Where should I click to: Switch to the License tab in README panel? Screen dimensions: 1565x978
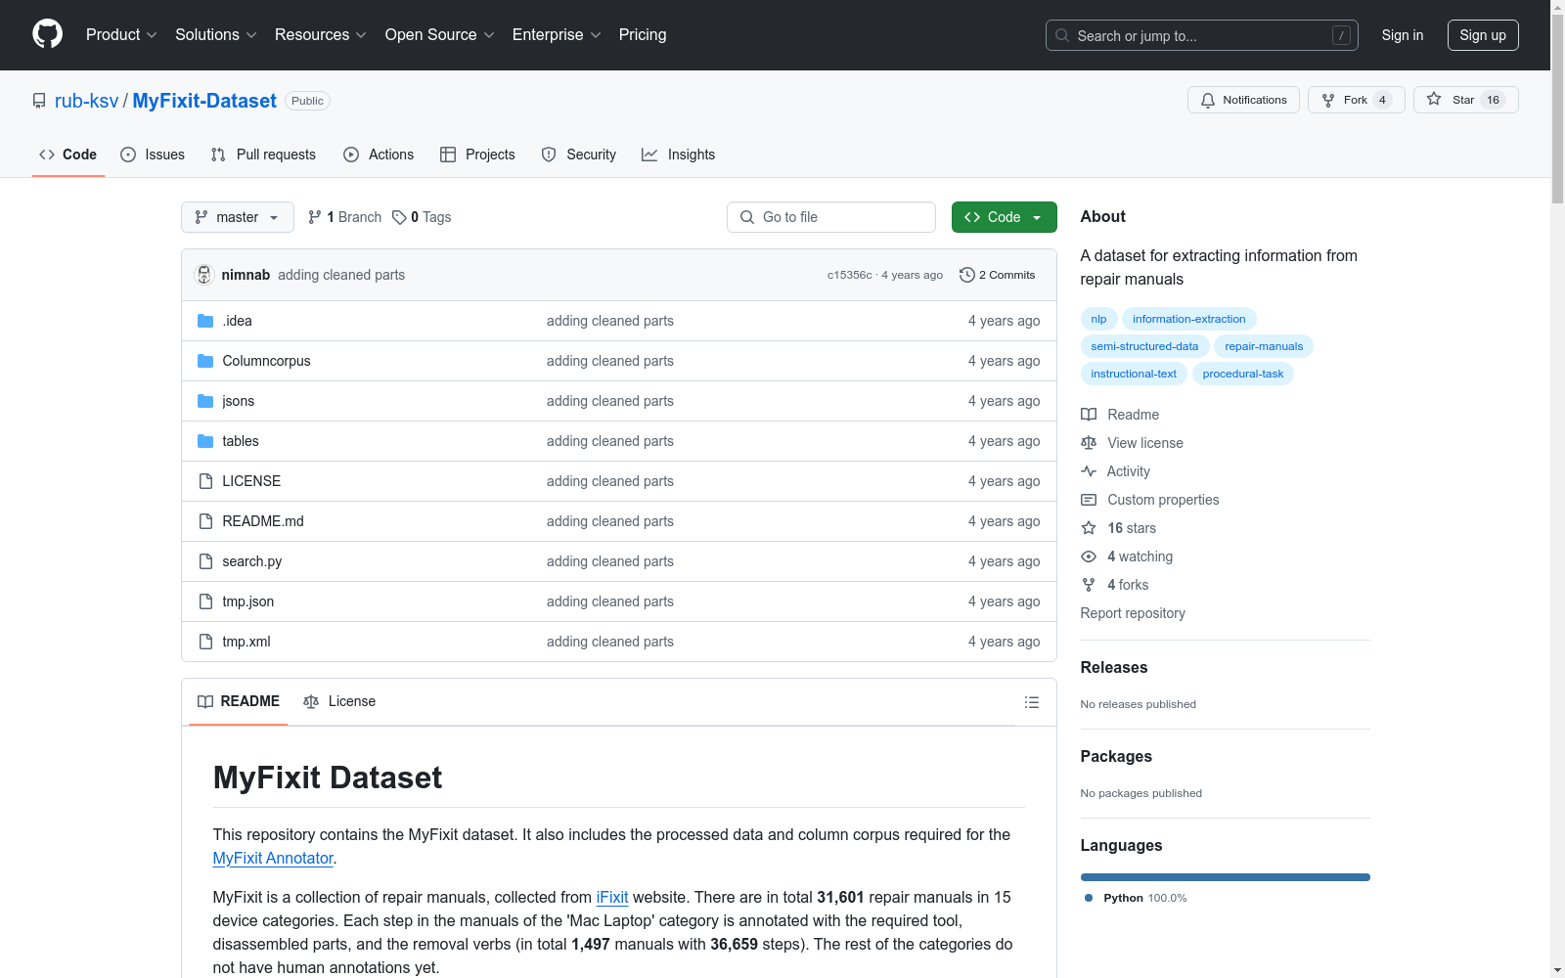[x=339, y=701]
